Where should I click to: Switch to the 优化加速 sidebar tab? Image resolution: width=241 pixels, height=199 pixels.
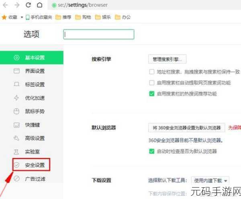click(32, 98)
